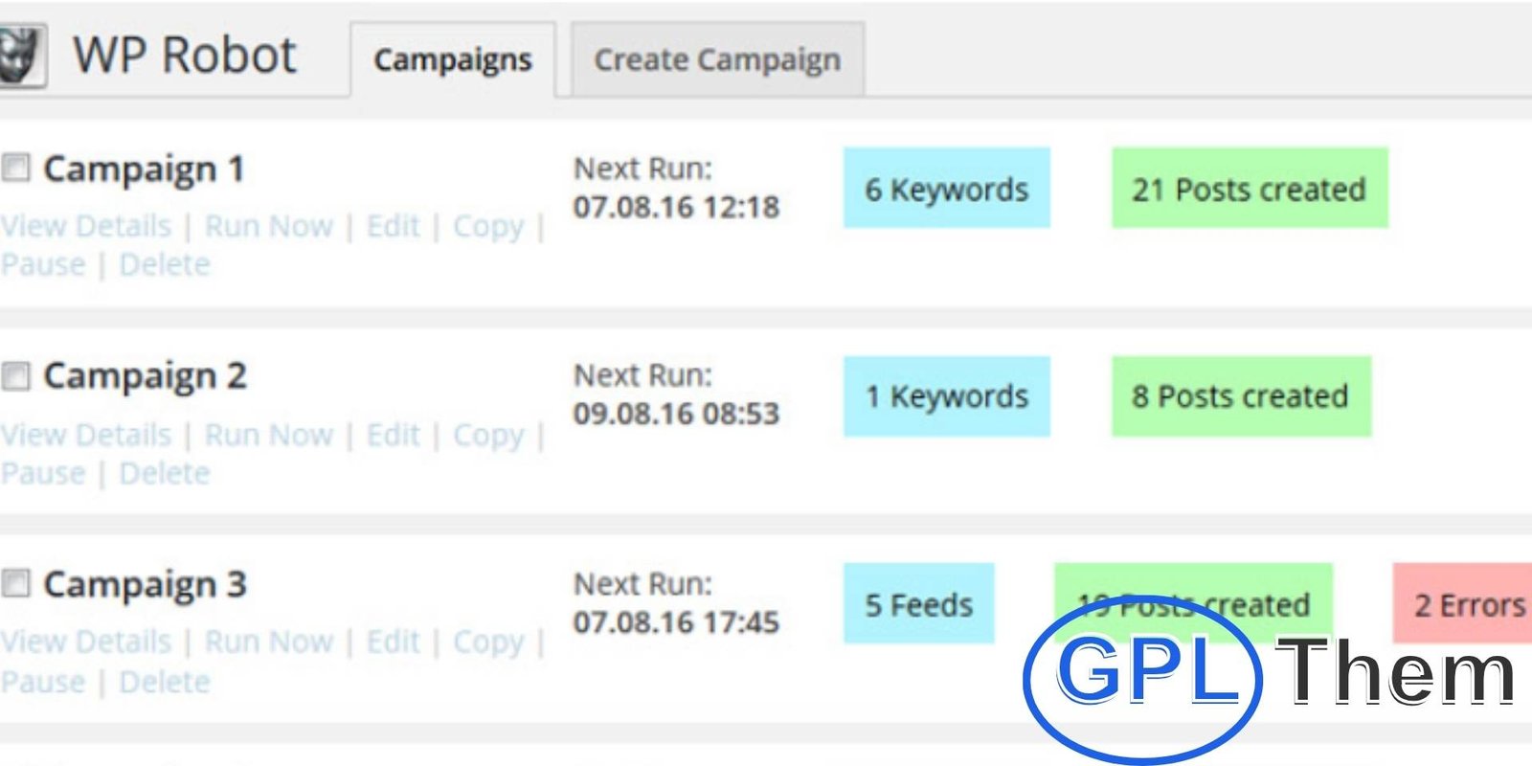Viewport: 1532px width, 766px height.
Task: Click the Campaign 3 title
Action: pyautogui.click(x=145, y=583)
